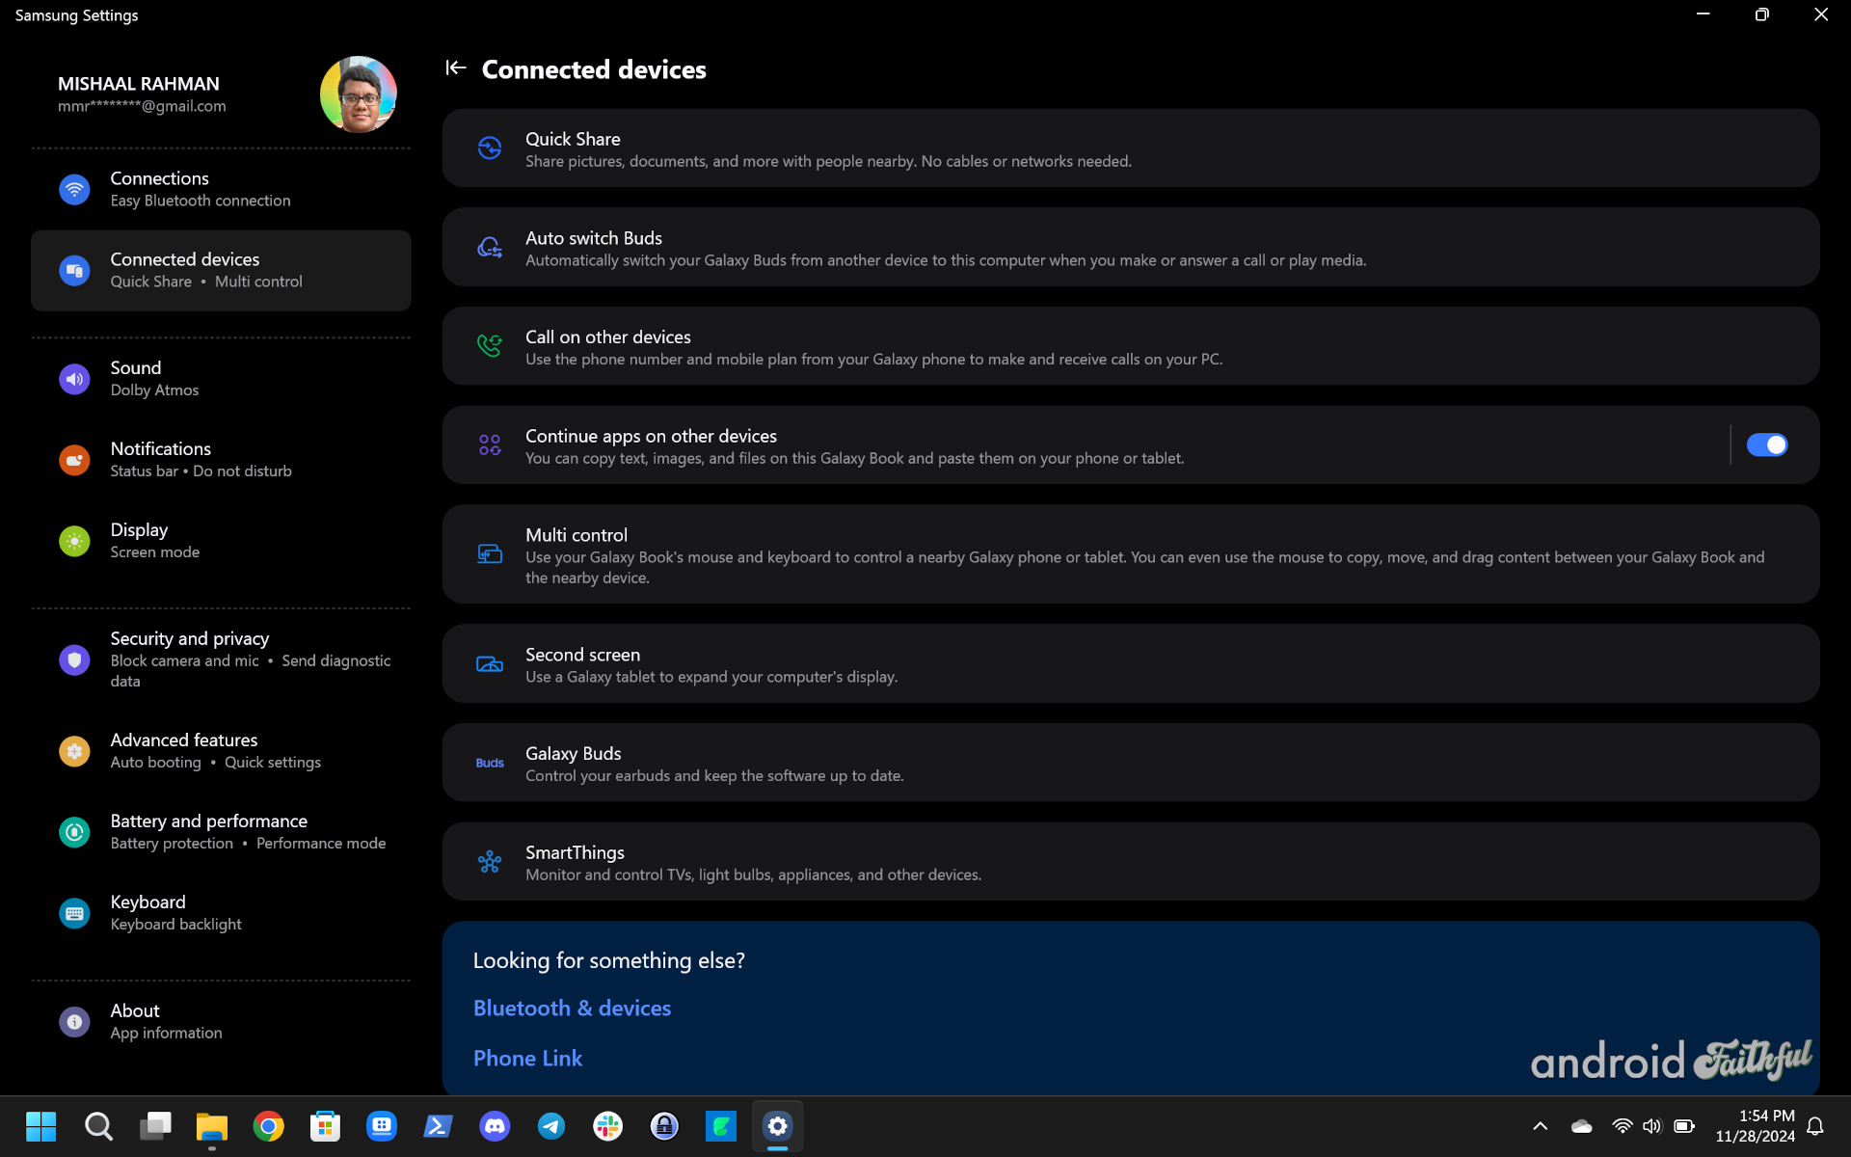Open SmartThings settings

(1131, 862)
